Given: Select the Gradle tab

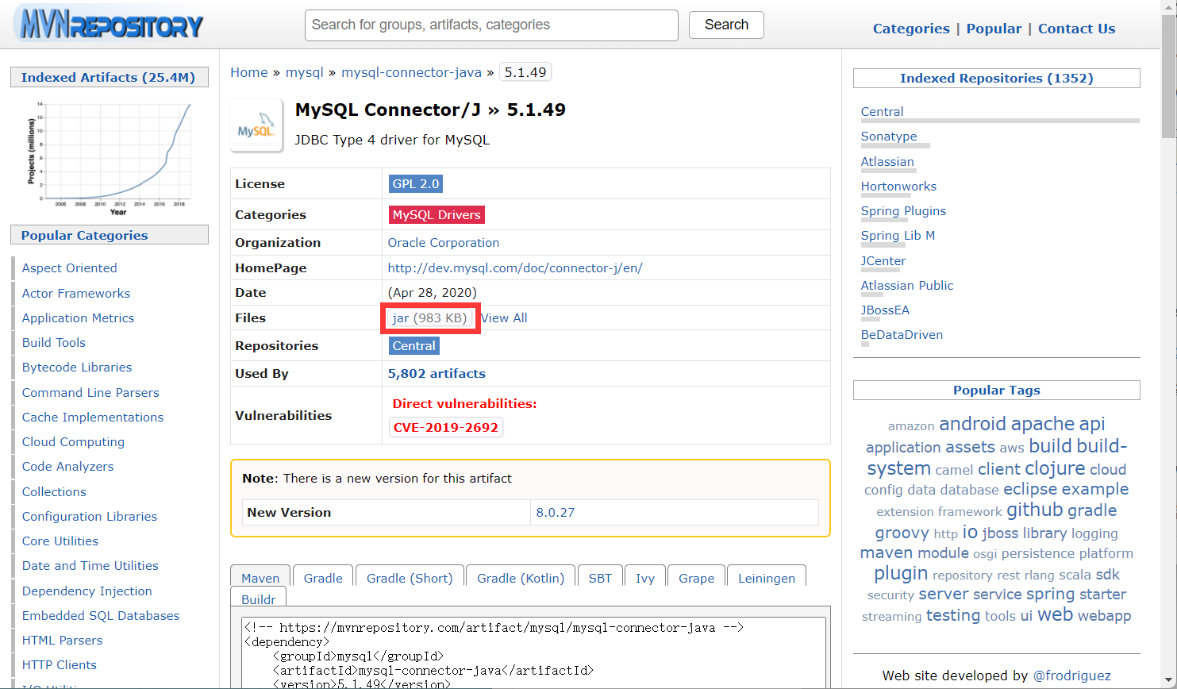Looking at the screenshot, I should [323, 578].
